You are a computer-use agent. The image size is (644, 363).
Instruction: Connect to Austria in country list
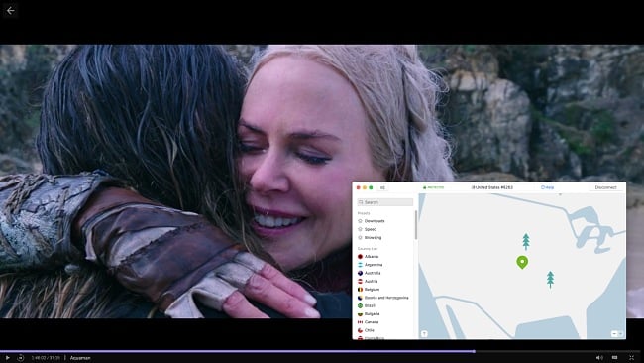371,282
